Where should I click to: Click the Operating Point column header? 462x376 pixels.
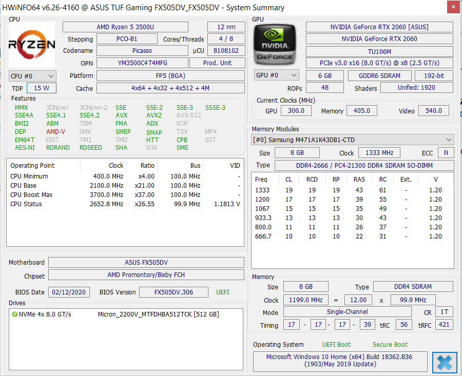[x=32, y=166]
